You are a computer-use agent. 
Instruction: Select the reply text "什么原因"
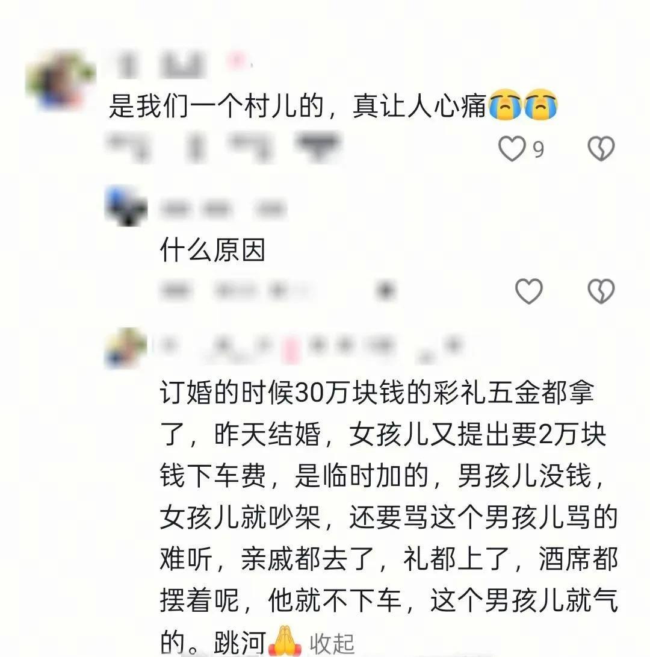[x=212, y=250]
